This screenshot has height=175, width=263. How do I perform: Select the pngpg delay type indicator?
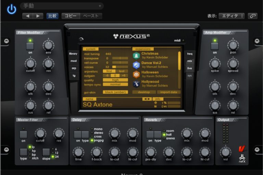[92, 140]
